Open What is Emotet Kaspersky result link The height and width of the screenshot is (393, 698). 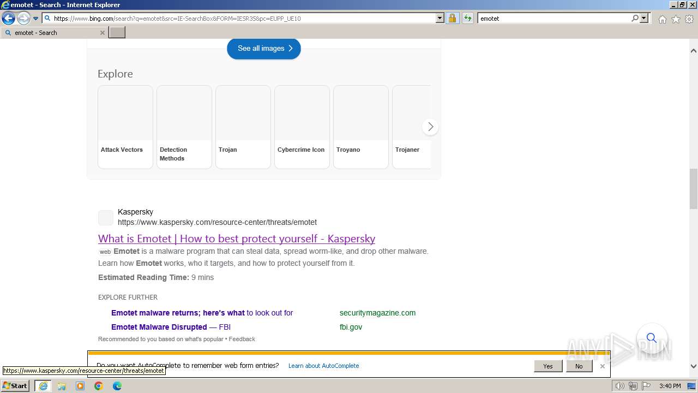[x=237, y=239]
